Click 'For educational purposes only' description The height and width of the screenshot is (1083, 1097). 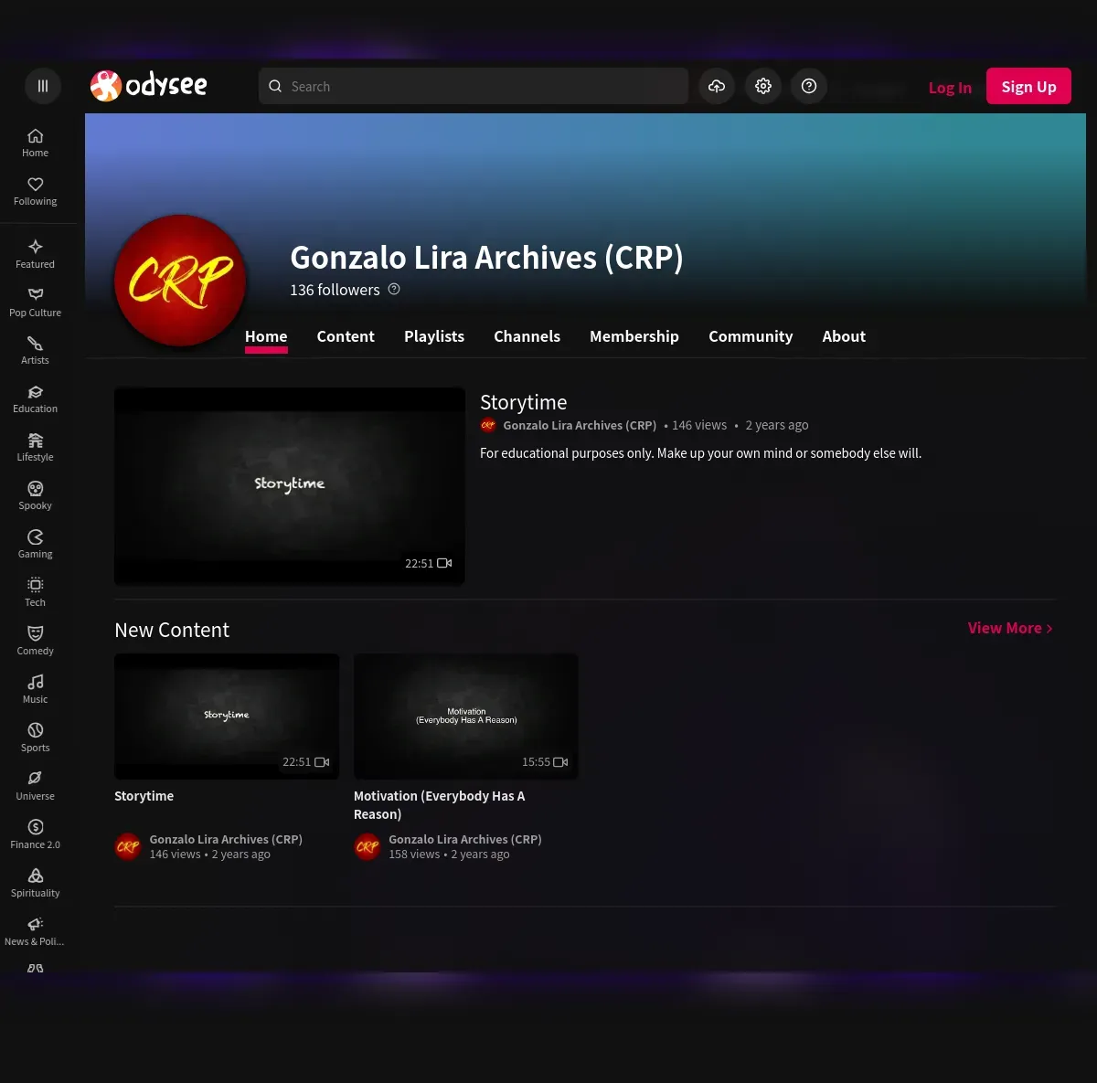click(700, 453)
